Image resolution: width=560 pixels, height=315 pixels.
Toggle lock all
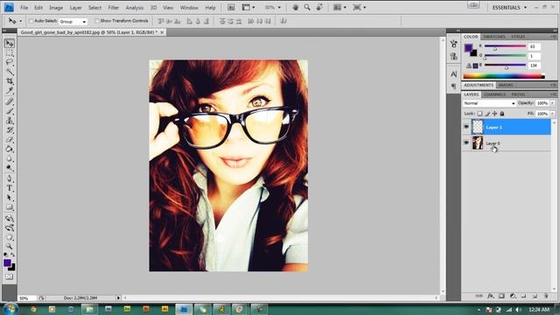(x=502, y=114)
